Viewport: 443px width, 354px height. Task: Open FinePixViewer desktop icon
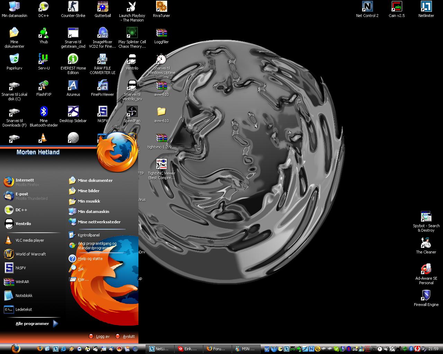click(102, 88)
